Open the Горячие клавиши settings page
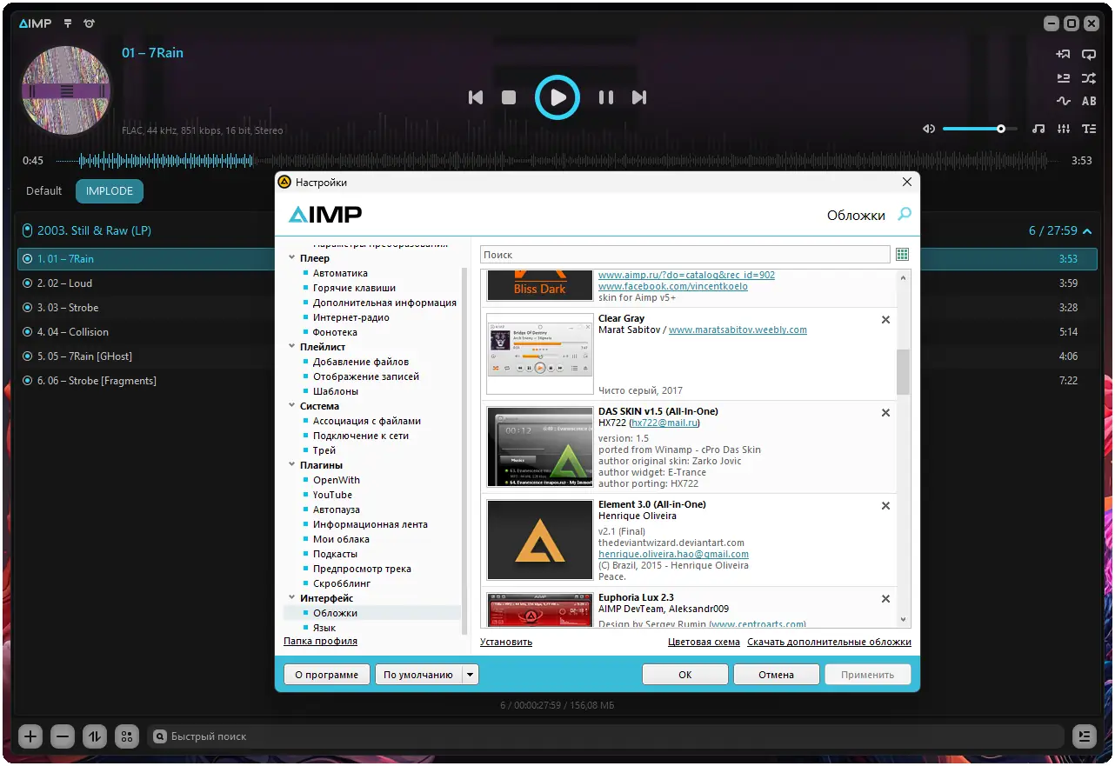1115x766 pixels. [x=354, y=288]
